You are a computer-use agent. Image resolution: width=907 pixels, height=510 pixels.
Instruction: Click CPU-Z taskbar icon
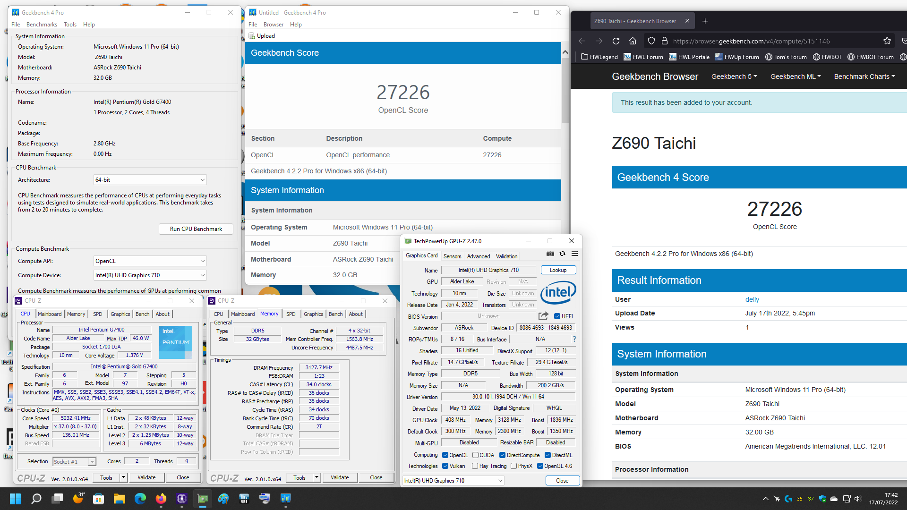pos(182,499)
